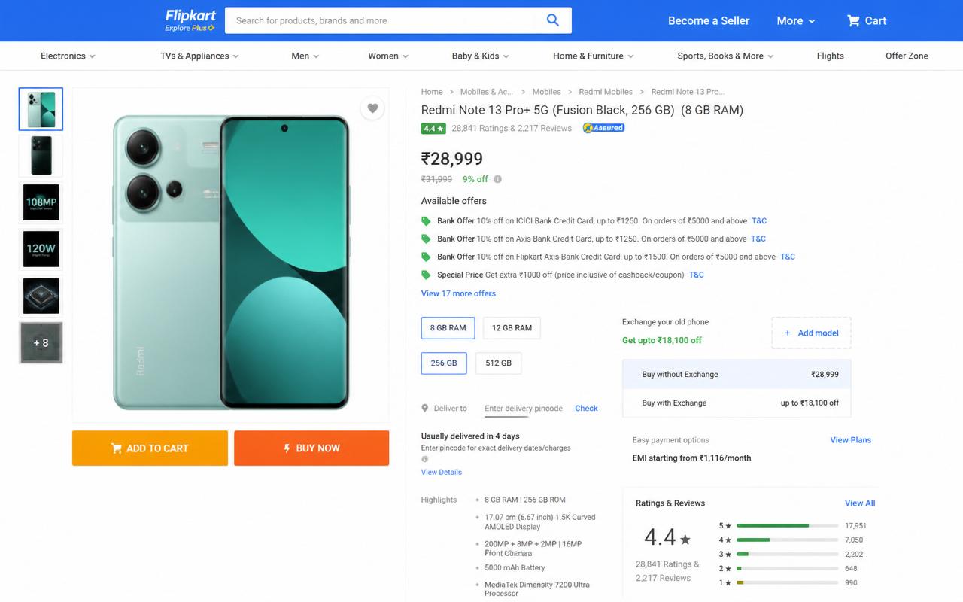This screenshot has height=602, width=963.
Task: Go to Redmi Mobiles breadcrumb
Action: coord(606,92)
